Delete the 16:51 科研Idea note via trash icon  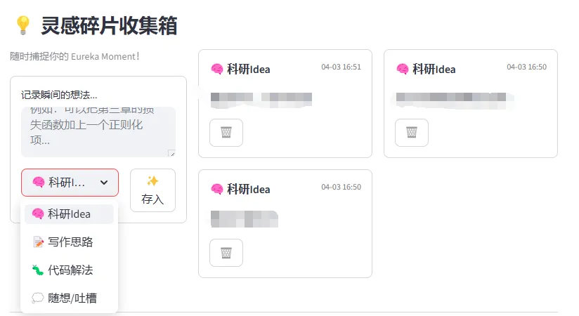pos(226,133)
